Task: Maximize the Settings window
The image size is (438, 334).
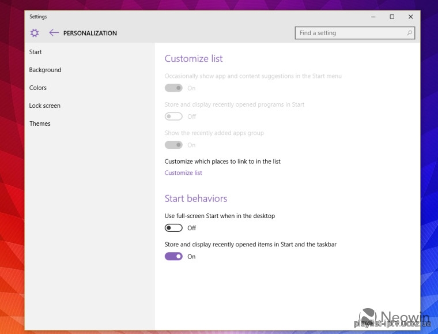Action: [x=392, y=17]
